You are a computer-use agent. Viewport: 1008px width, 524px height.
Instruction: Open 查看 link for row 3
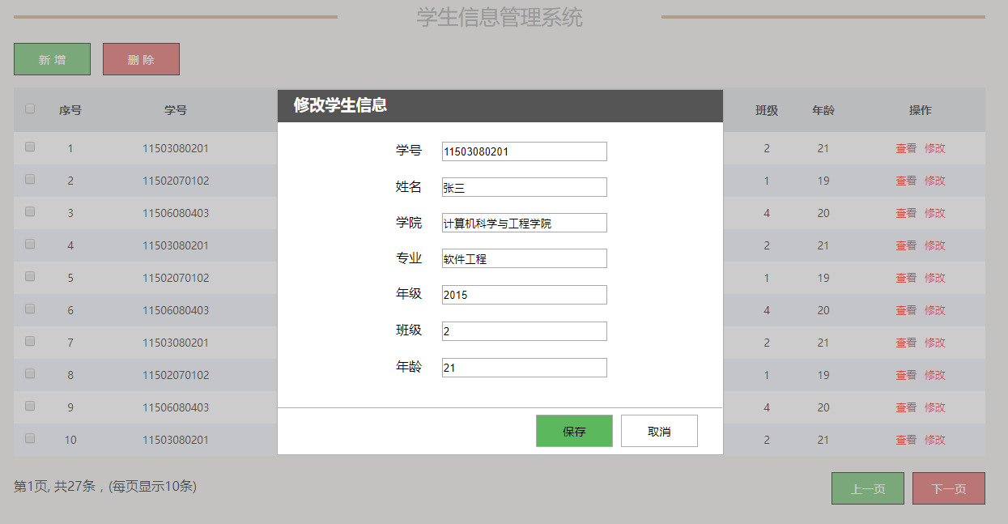905,213
